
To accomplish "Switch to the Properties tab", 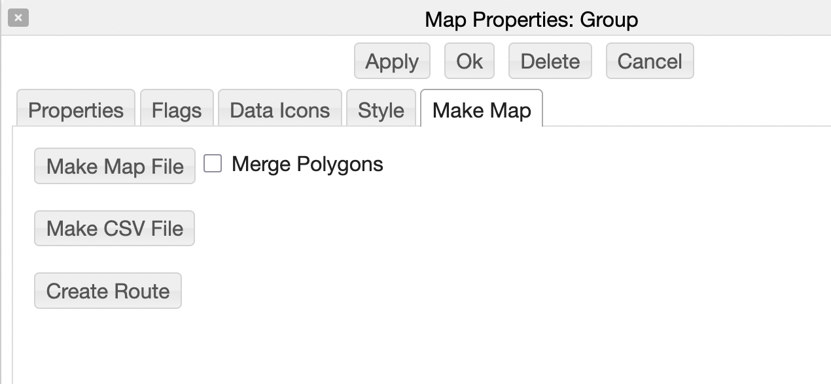I will [x=76, y=110].
